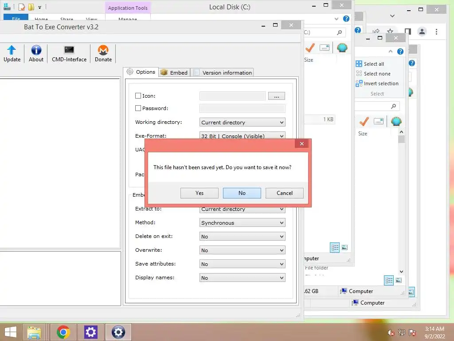Viewport: 454px width, 341px height.
Task: Click the Donate Monero icon
Action: coord(103,50)
